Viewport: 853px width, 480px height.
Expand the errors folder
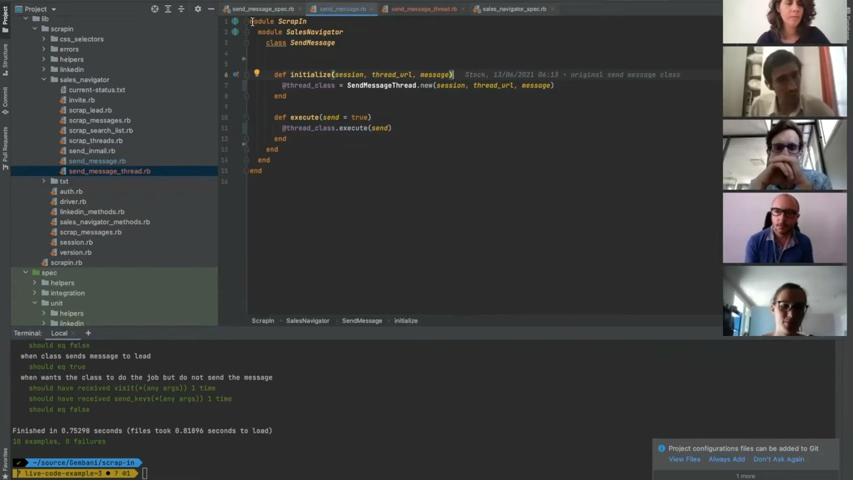[44, 49]
